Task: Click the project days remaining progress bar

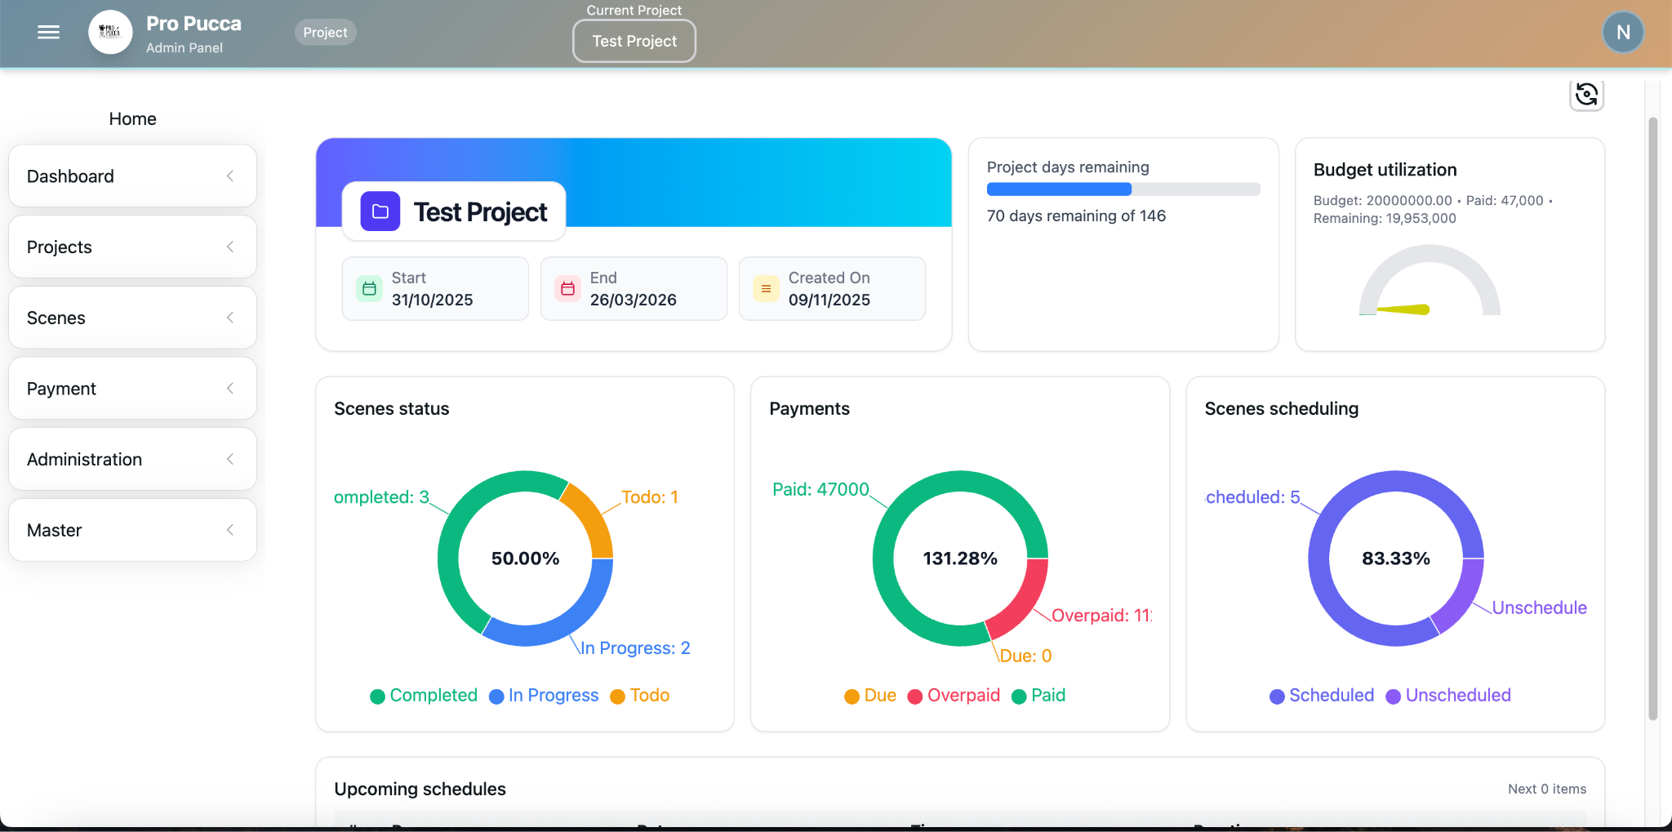Action: click(x=1123, y=189)
